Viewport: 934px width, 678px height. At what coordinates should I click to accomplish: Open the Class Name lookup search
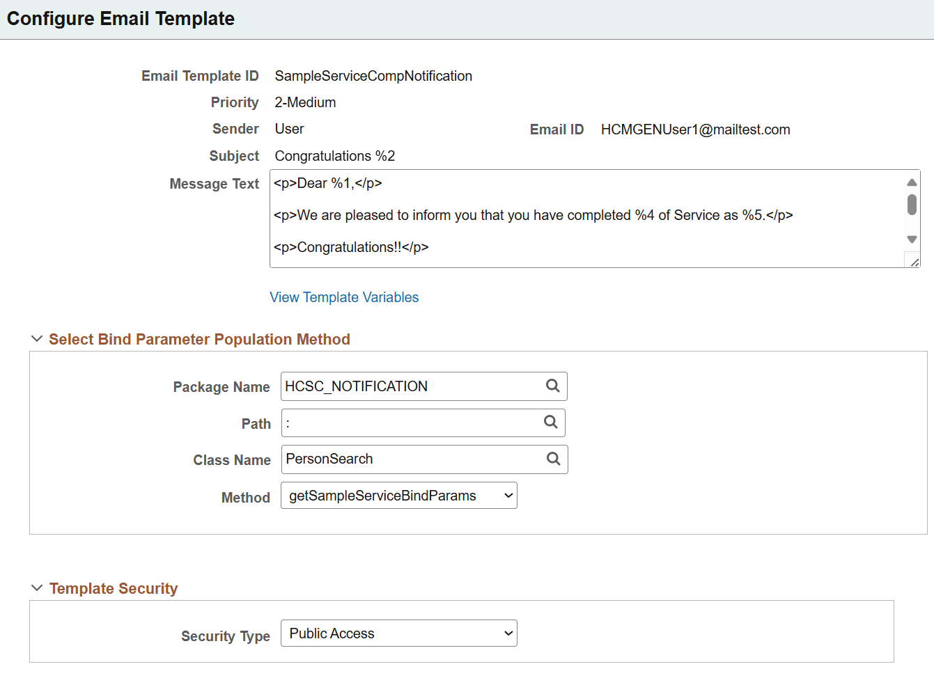(x=552, y=459)
